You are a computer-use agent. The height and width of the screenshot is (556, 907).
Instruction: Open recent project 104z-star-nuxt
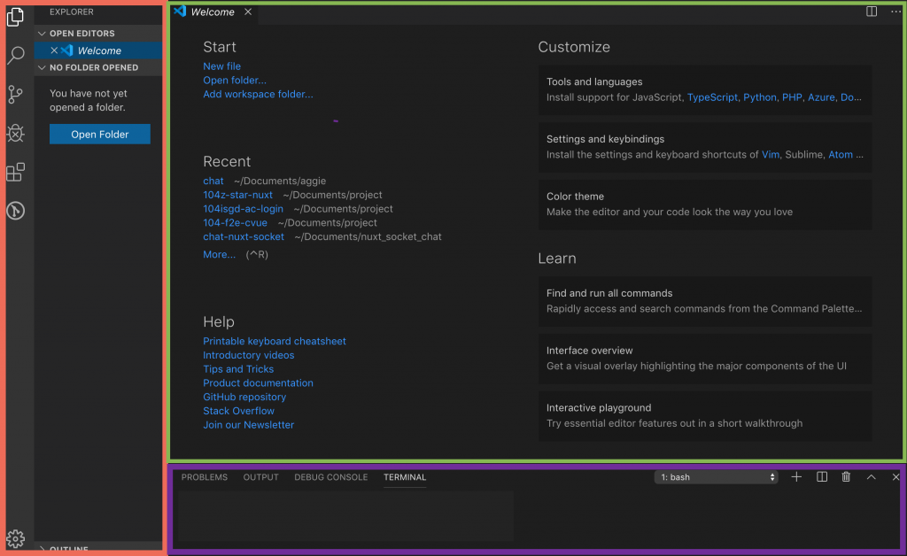237,195
